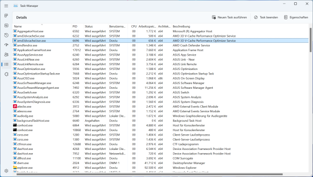The width and height of the screenshot is (313, 177).
Task: Click the console icon of conhost.exe PID 6864
Action: [x=15, y=125]
